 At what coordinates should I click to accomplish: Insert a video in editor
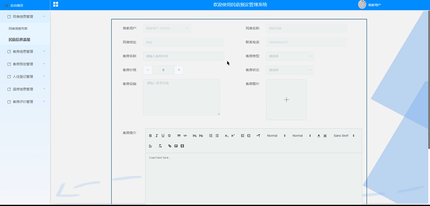(x=183, y=146)
